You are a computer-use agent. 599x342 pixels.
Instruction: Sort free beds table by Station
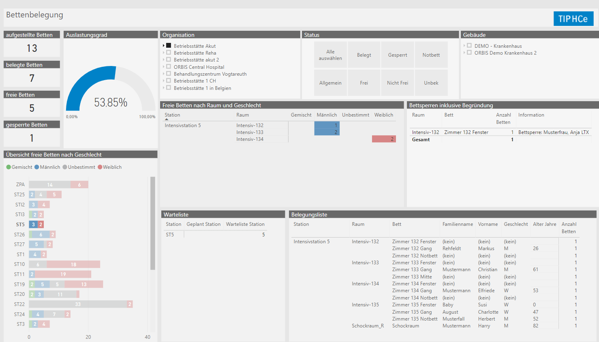tap(172, 115)
